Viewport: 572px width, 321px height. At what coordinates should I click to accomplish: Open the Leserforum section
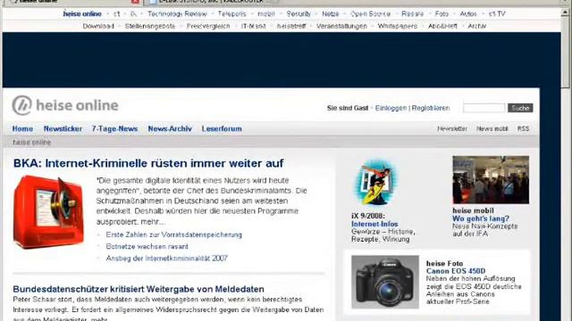222,128
